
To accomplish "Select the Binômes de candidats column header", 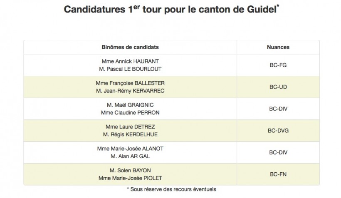I will (130, 47).
